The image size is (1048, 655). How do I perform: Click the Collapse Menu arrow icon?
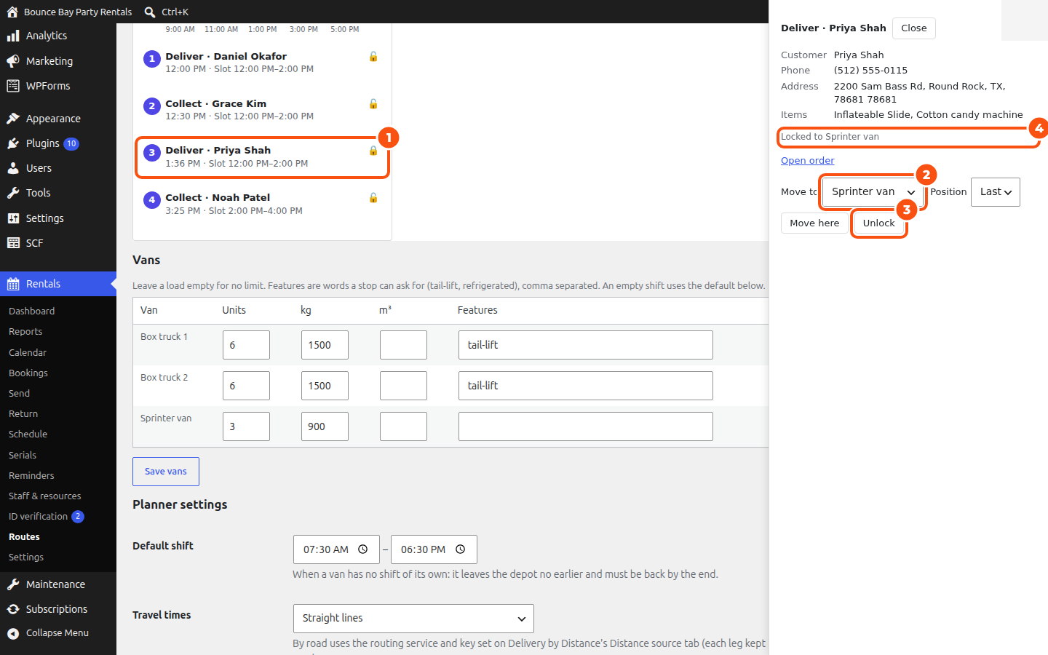(x=13, y=633)
